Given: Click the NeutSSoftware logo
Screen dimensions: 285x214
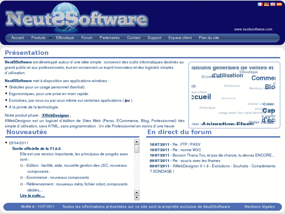Looking at the screenshot, I should click(x=76, y=18).
